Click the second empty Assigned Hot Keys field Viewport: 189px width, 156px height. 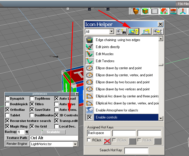click(x=124, y=133)
